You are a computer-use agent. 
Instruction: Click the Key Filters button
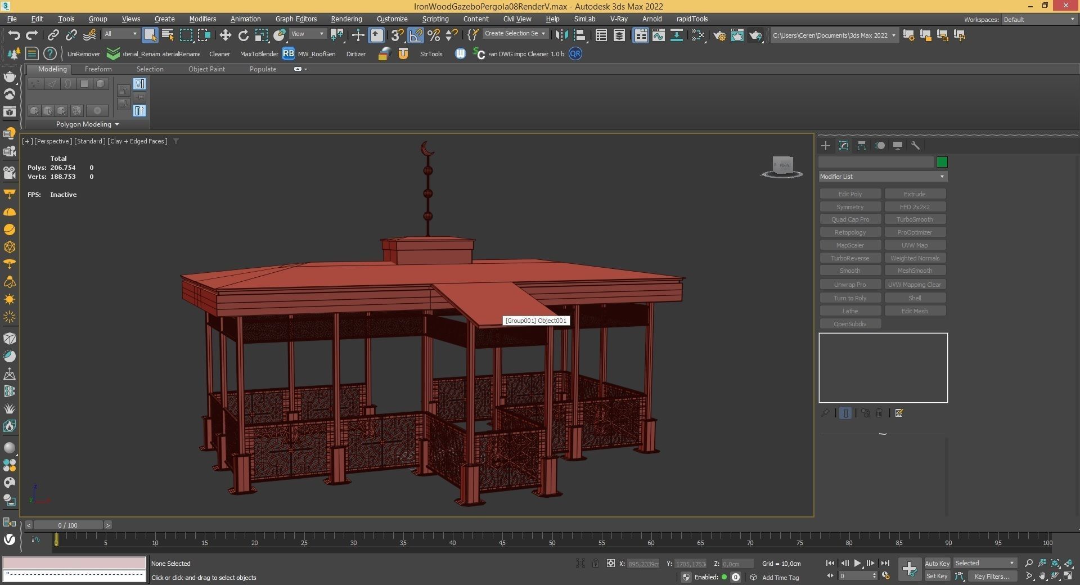point(992,576)
